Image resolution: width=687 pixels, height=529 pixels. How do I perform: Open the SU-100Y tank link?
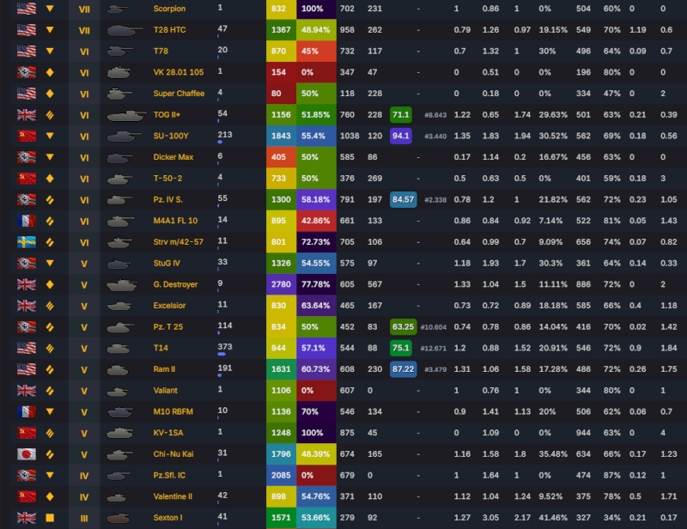coord(171,136)
